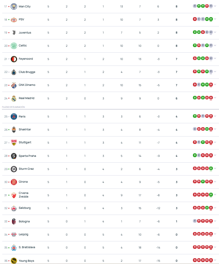Click Bologna's grey E result badge
219x264 pixels.
195,221
